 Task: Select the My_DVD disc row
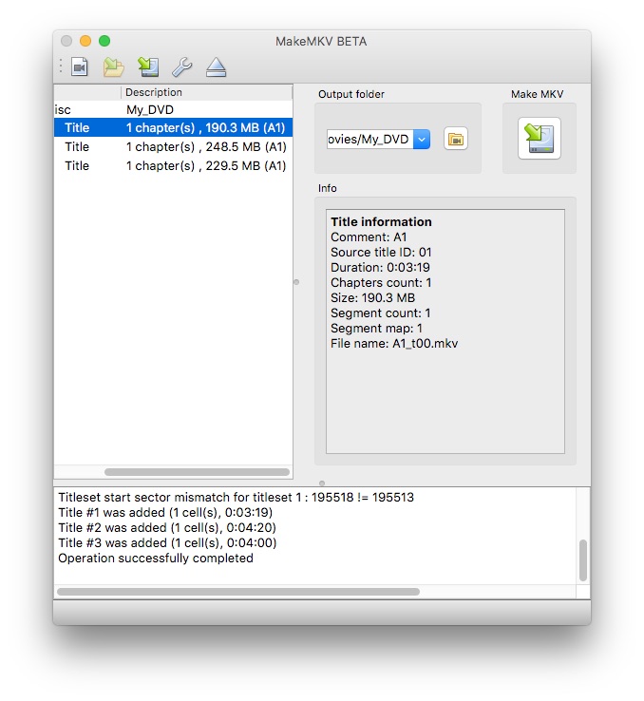[x=174, y=109]
